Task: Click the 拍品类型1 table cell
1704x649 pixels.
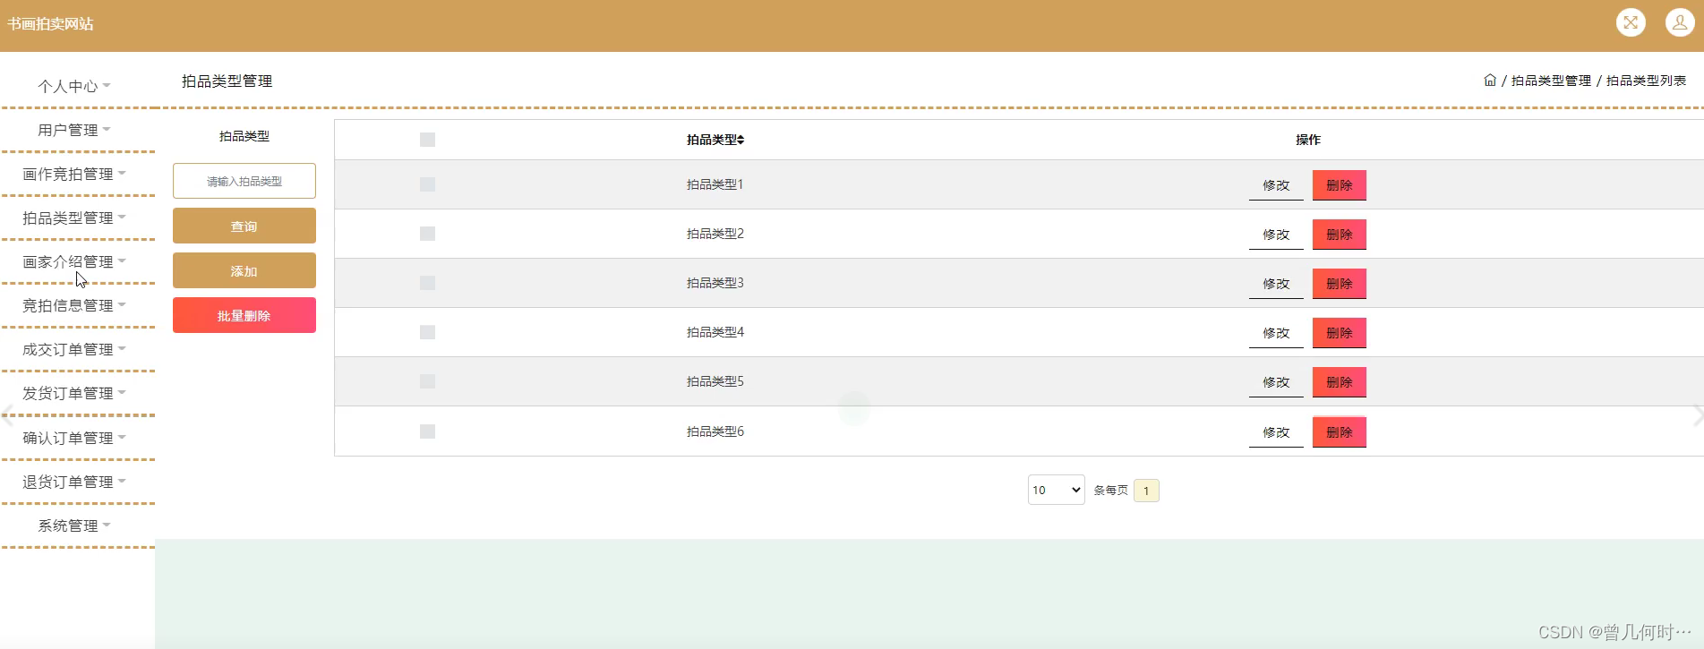Action: pos(715,184)
